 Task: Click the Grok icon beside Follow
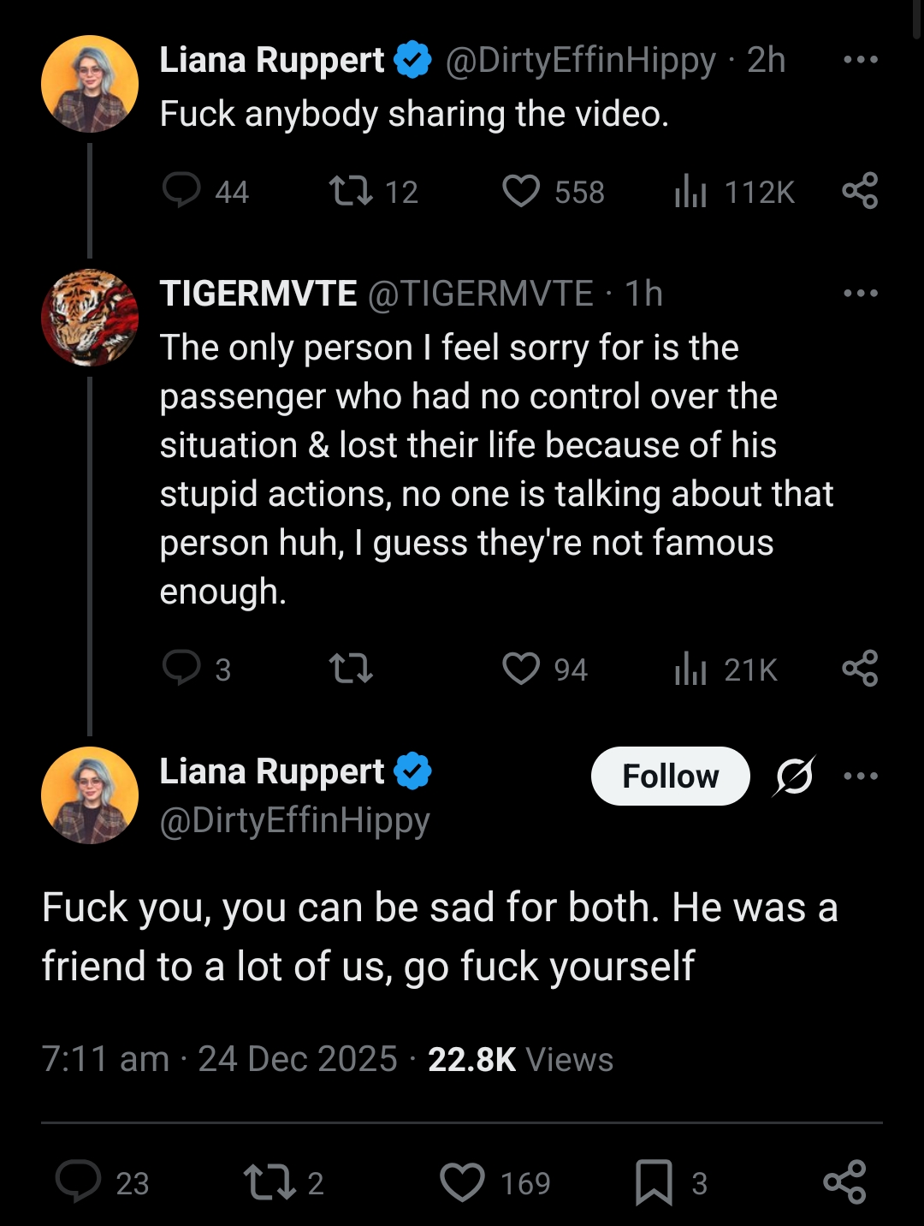[x=794, y=776]
